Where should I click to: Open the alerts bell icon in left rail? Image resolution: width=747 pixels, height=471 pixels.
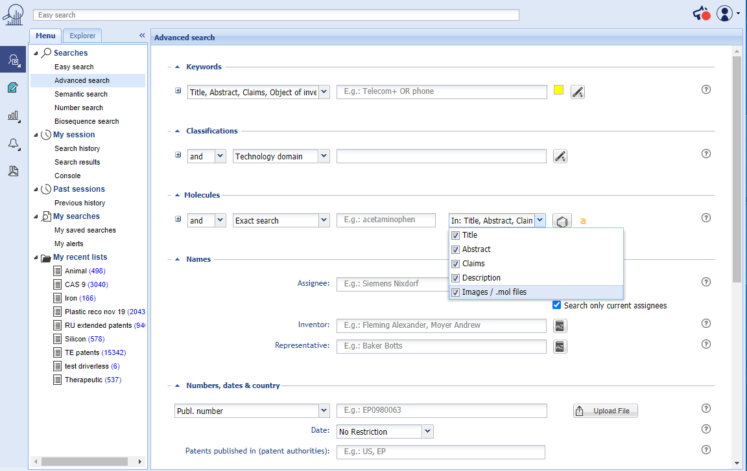click(x=14, y=144)
